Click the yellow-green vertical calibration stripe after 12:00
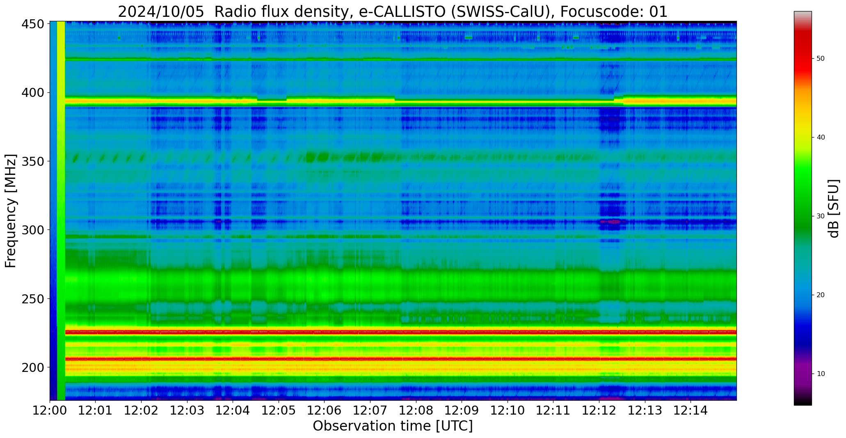Screen dimensions: 846x438 tap(61, 211)
